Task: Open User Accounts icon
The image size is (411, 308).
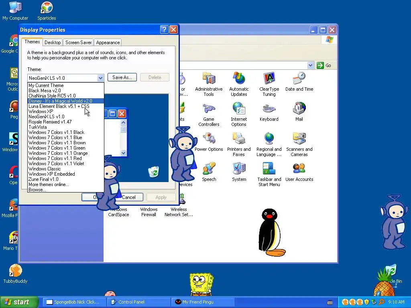Action: pyautogui.click(x=299, y=172)
